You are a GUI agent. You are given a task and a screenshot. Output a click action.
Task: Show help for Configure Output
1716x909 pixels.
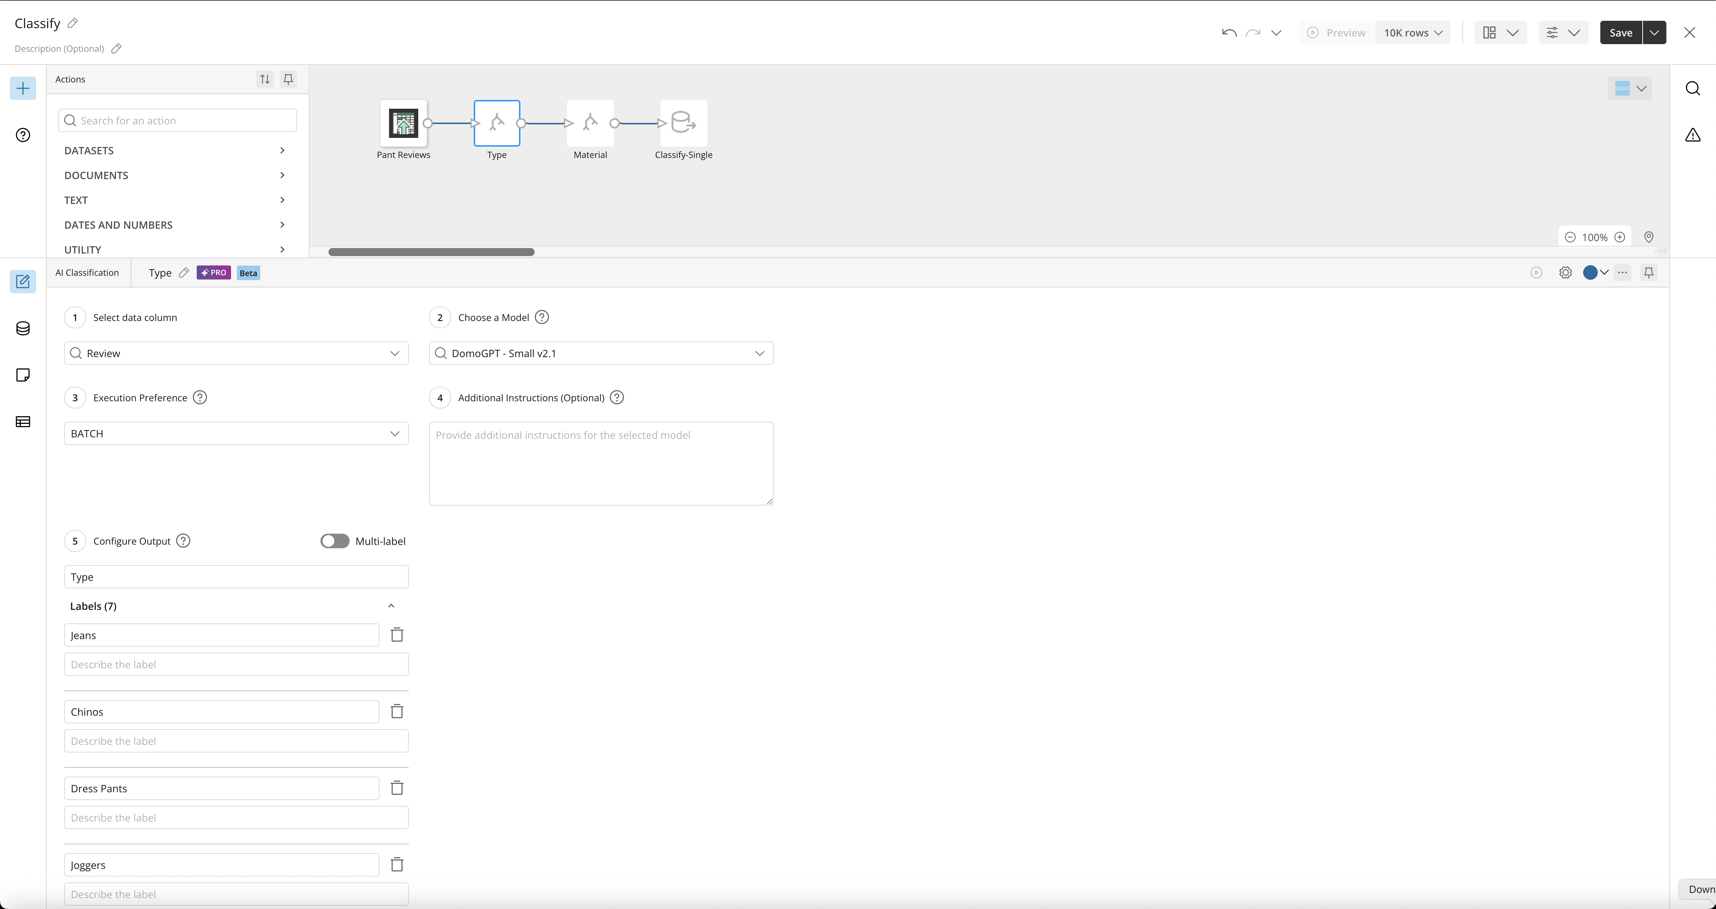[x=183, y=541]
